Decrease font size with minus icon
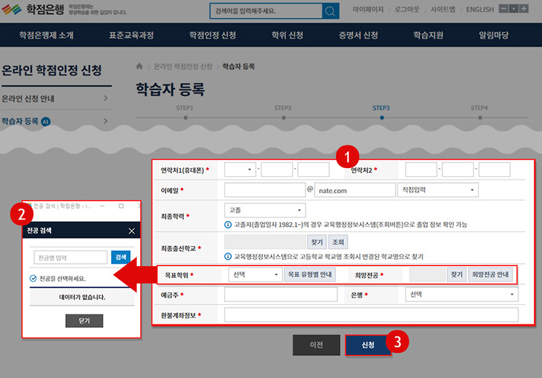 [x=503, y=10]
